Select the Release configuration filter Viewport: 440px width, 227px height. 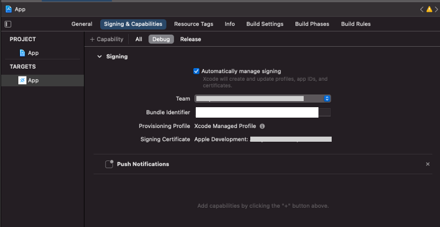point(190,39)
